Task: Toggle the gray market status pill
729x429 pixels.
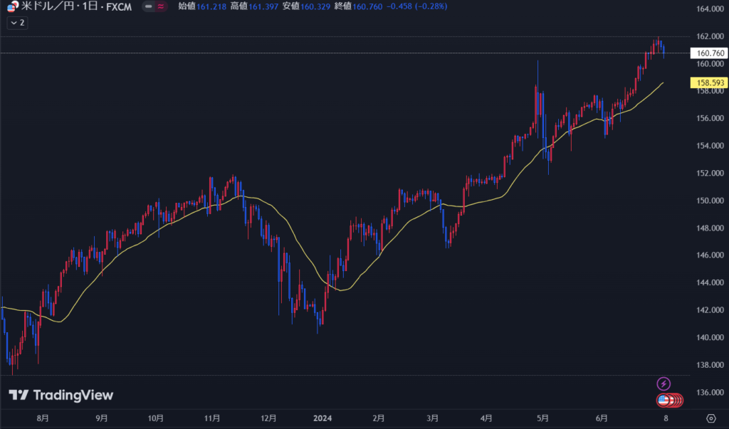Action: tap(148, 7)
